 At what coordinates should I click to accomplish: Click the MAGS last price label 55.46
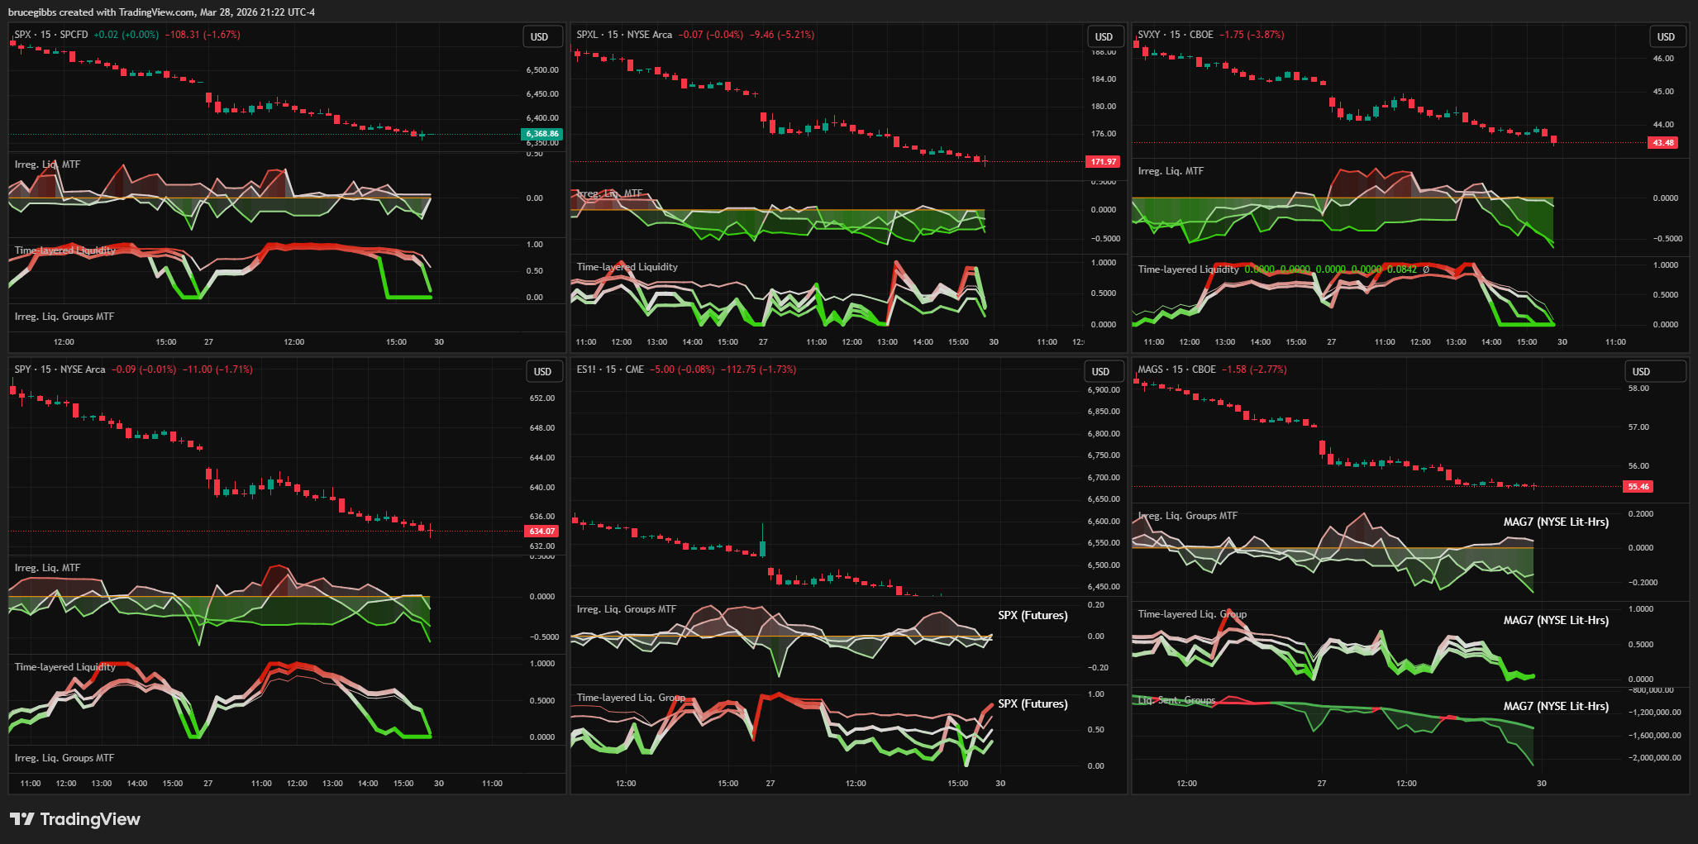(1638, 487)
